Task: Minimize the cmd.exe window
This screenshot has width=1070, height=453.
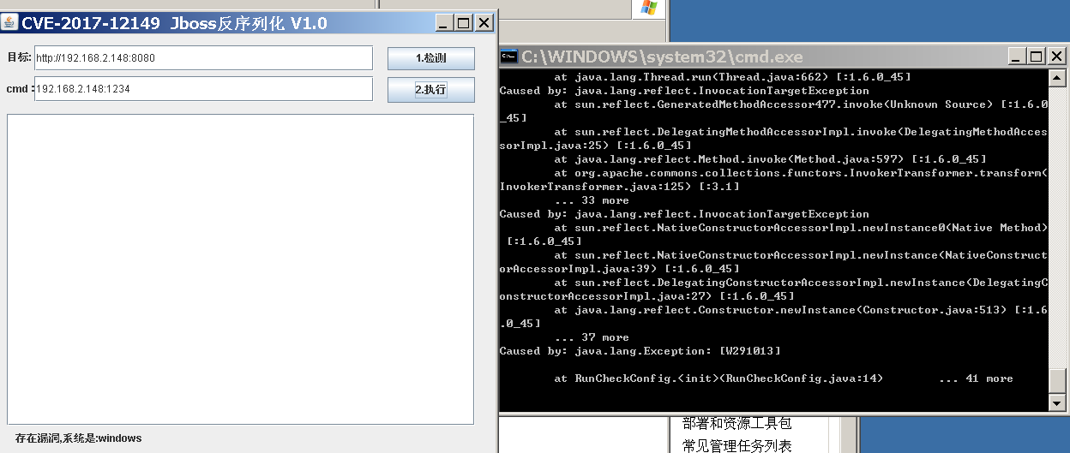Action: (x=1016, y=57)
